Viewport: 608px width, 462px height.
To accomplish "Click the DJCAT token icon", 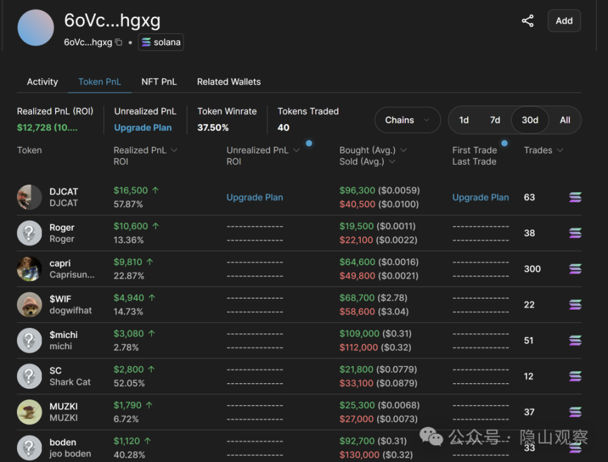I will (29, 197).
